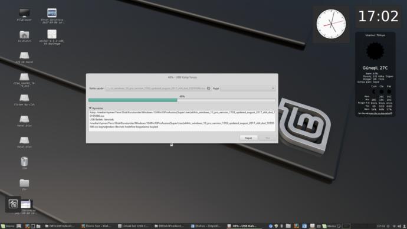Image resolution: width=407 pixels, height=229 pixels.
Task: Click the shield update tray icon
Action: point(276,226)
